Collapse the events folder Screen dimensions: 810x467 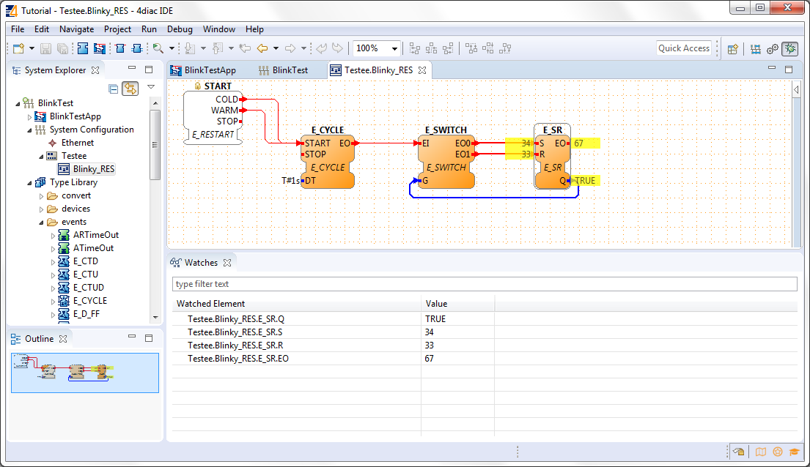[x=42, y=223]
